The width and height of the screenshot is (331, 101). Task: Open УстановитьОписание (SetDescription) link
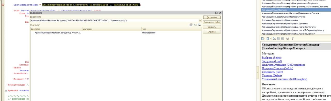284,79
